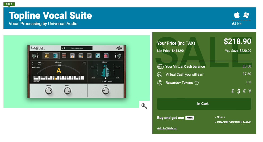The height and width of the screenshot is (142, 263).
Task: Switch currency to euro symbol
Action: click(x=244, y=91)
